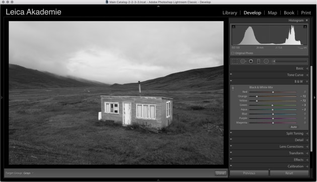Hide left panel using edge arrow
317x182 pixels.
point(2,97)
